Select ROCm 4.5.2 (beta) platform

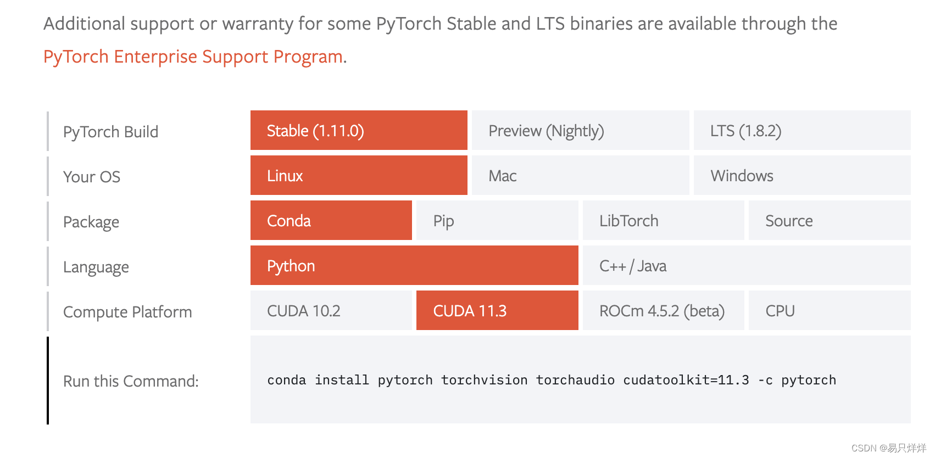(x=663, y=311)
